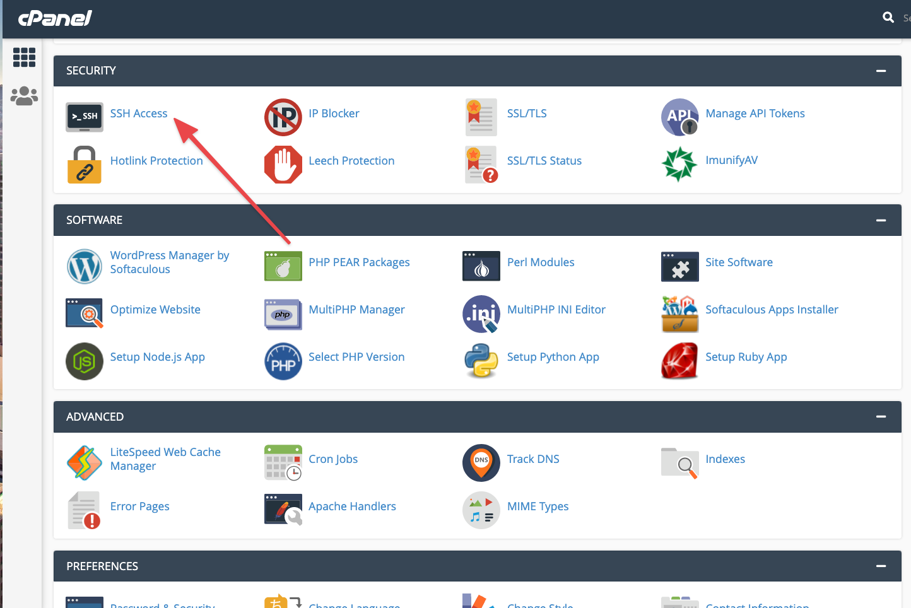Open the Select PHP Version link
The height and width of the screenshot is (608, 911).
[x=356, y=357]
